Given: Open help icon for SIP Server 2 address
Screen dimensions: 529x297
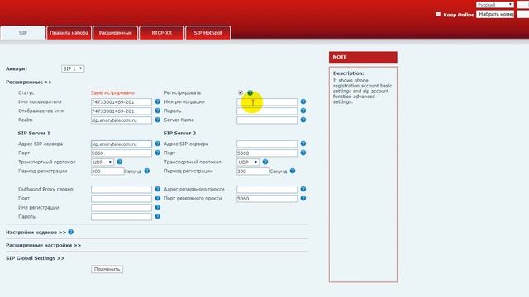Looking at the screenshot, I should point(303,144).
